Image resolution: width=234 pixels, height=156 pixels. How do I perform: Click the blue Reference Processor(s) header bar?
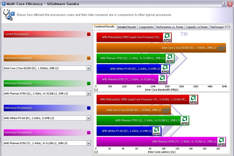click(47, 108)
